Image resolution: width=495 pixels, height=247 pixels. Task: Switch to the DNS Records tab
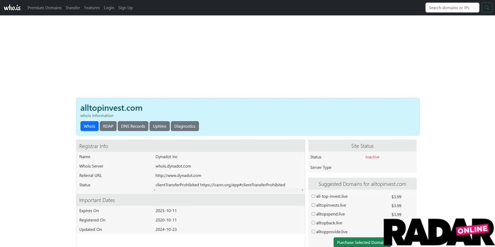click(x=133, y=126)
